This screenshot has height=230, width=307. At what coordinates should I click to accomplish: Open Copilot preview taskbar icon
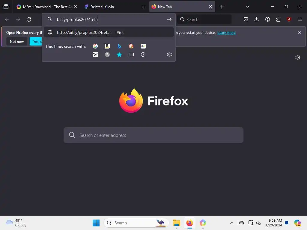click(297, 223)
